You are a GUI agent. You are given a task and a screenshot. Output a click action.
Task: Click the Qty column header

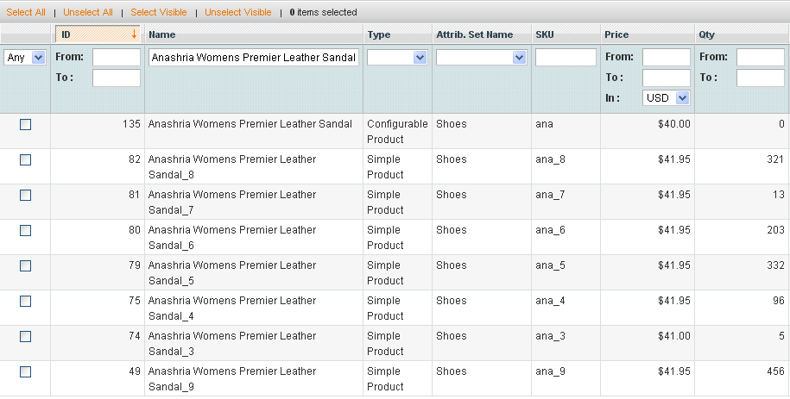pyautogui.click(x=706, y=34)
